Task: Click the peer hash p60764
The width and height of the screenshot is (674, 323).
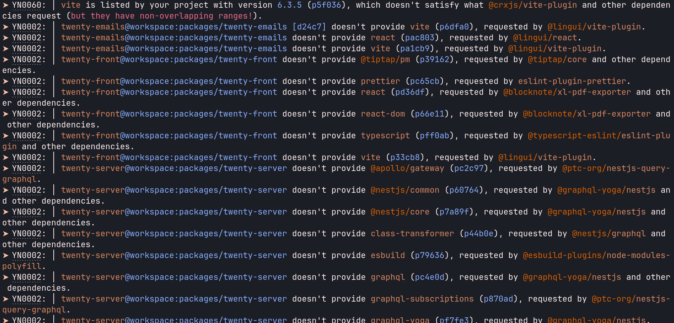Action: pos(464,190)
